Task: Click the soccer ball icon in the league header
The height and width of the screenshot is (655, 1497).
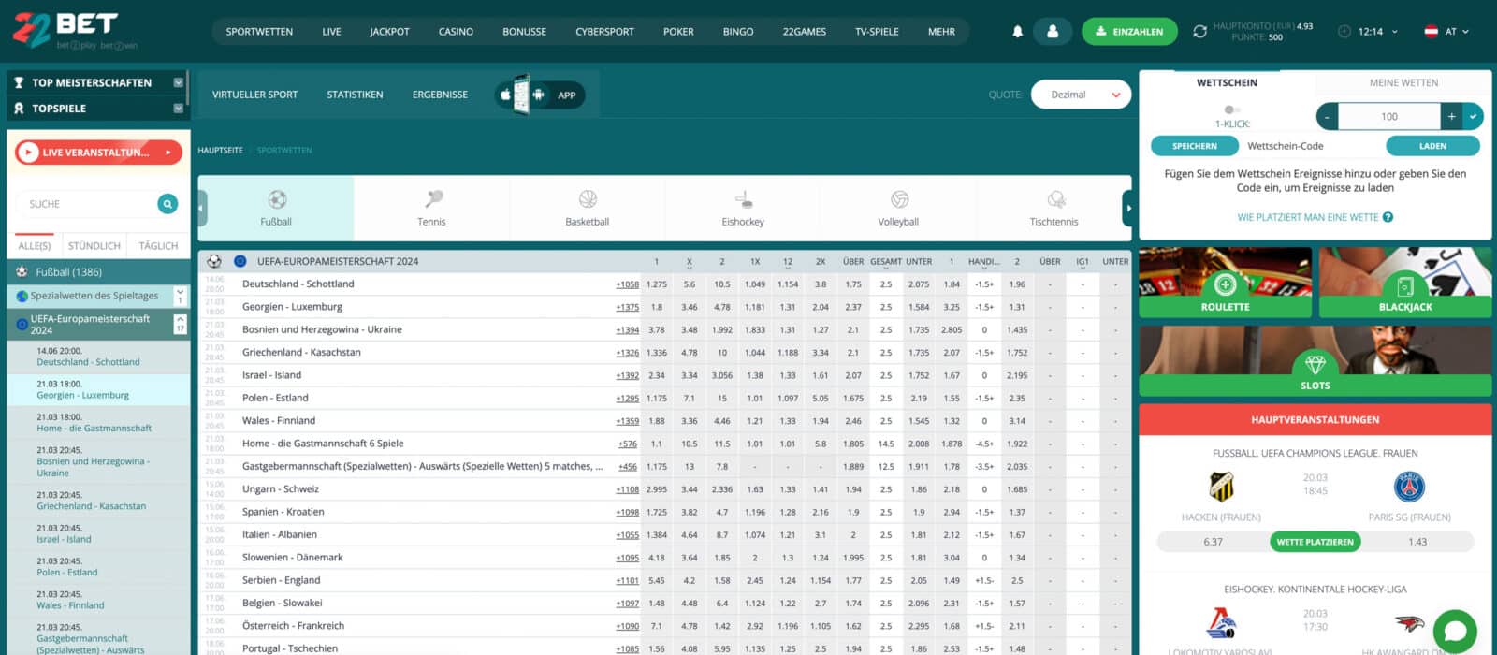Action: pyautogui.click(x=214, y=261)
